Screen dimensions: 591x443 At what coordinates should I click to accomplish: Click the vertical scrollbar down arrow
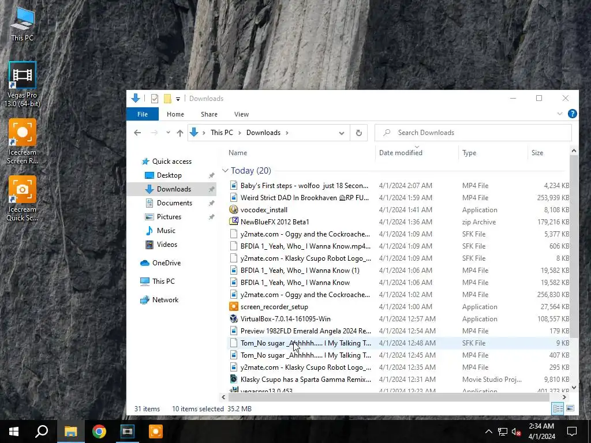click(574, 387)
